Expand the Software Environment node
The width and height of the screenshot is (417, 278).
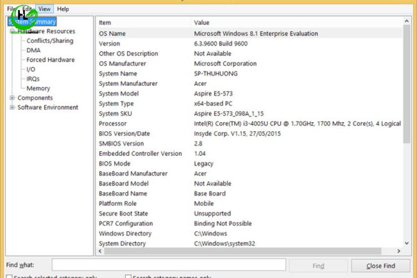[x=12, y=107]
